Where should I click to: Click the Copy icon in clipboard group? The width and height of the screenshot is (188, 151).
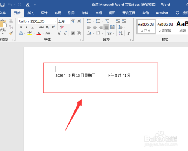[11, 27]
